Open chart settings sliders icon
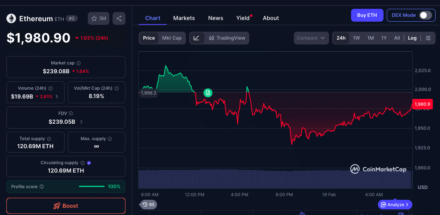This screenshot has height=215, width=440. point(428,38)
